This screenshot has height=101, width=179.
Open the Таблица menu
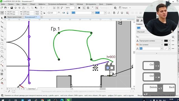[80, 4]
